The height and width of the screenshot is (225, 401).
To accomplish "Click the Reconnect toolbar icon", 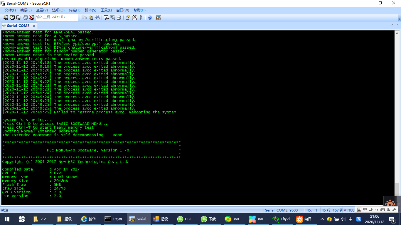I will [x=25, y=18].
